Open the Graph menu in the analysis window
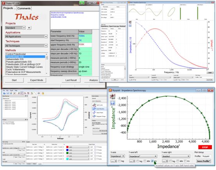The width and height of the screenshot is (216, 170). (x=11, y=90)
